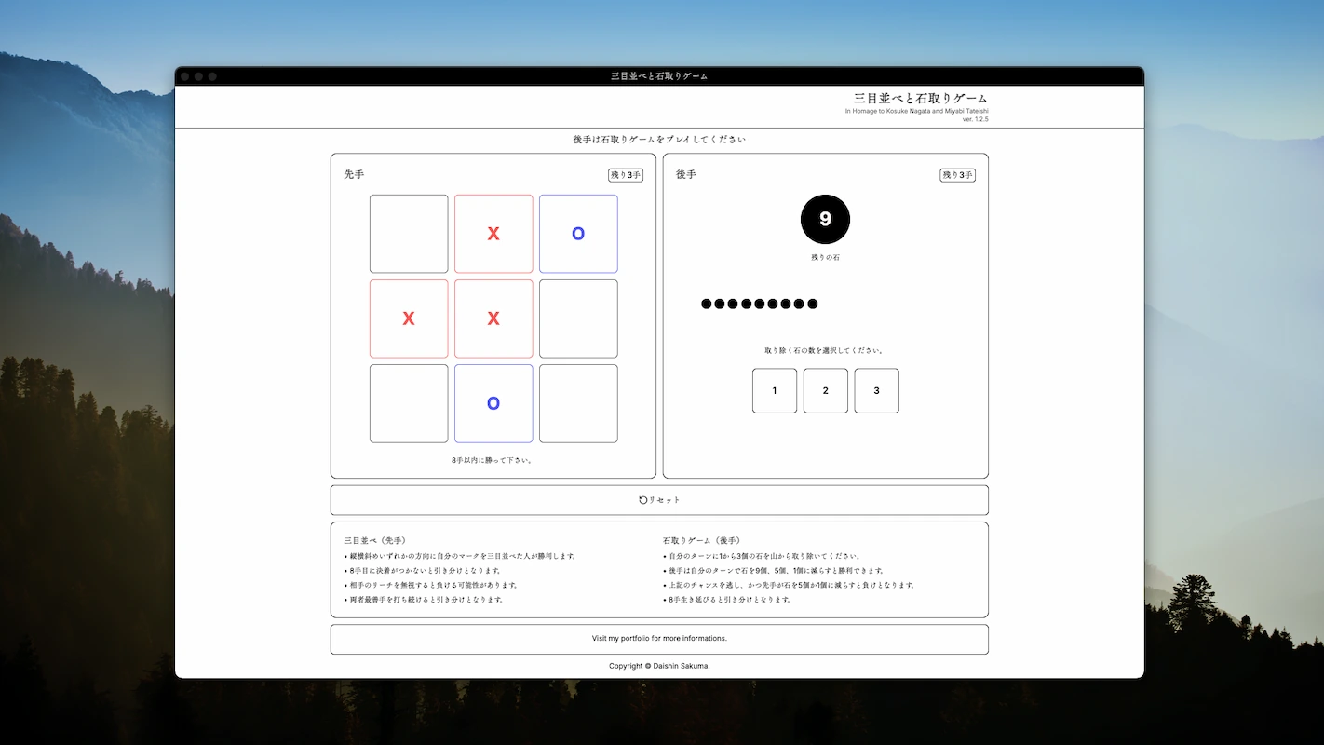Image resolution: width=1324 pixels, height=745 pixels.
Task: Click the large black stone showing 9
Action: pos(825,218)
